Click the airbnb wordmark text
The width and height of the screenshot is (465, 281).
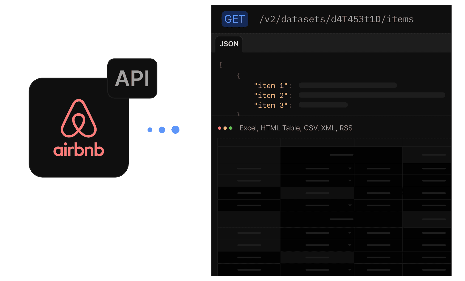(79, 150)
